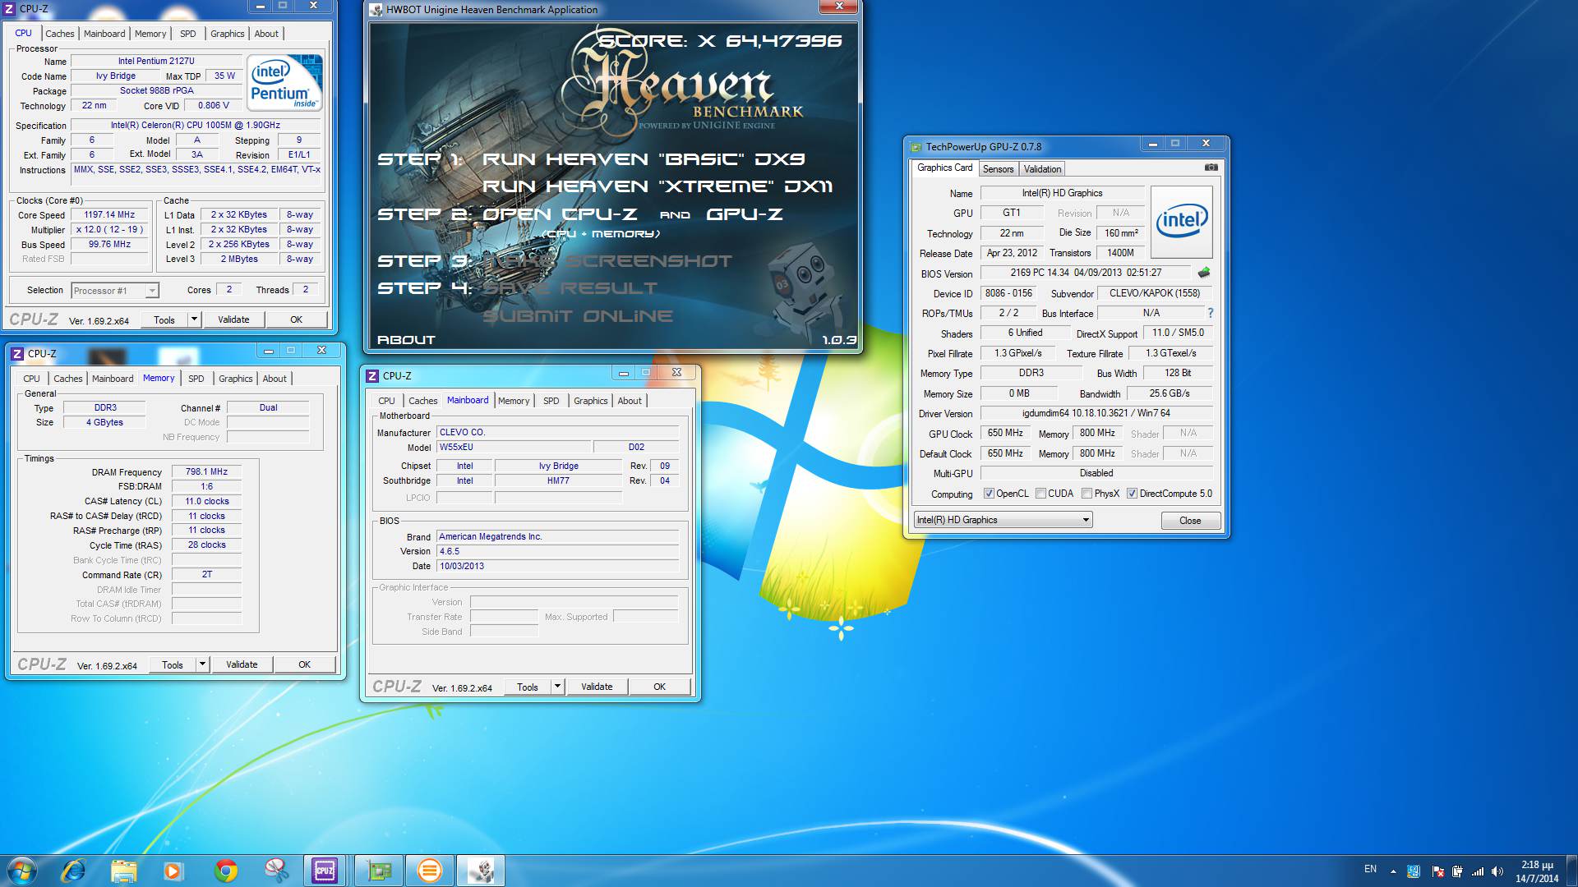
Task: Switch to Sensors tab in GPU-Z
Action: (x=998, y=169)
